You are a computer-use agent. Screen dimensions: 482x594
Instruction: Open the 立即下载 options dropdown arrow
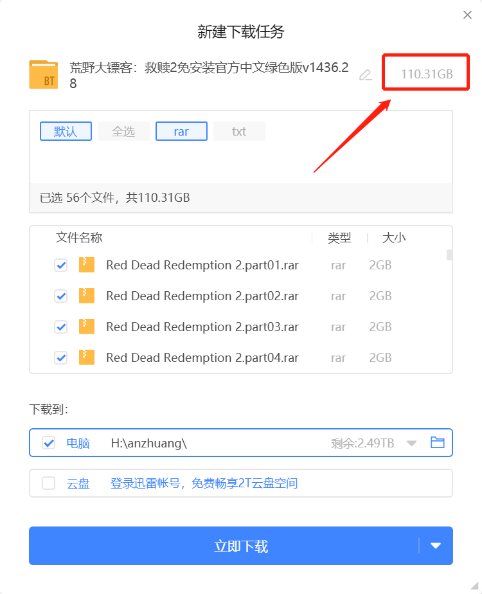click(x=436, y=546)
